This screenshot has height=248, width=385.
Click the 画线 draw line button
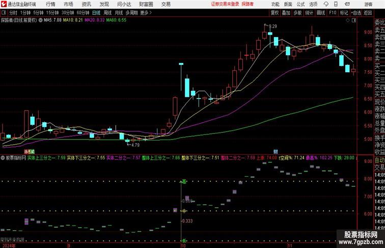pyautogui.click(x=321, y=13)
